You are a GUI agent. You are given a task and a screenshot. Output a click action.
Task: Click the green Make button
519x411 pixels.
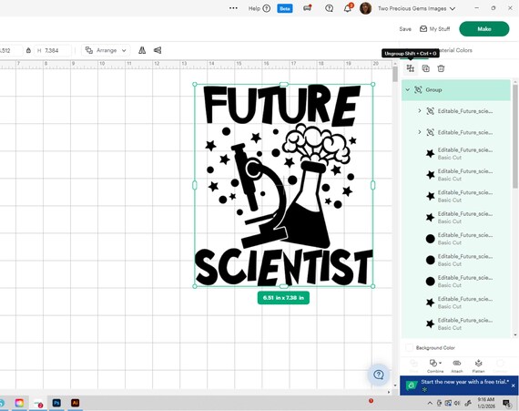[483, 29]
